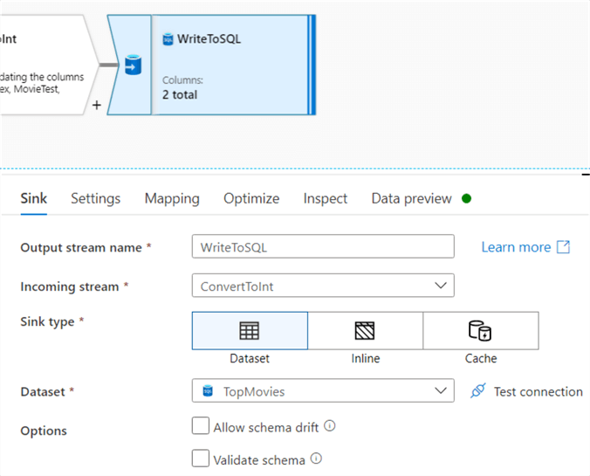Click the plus icon to add a transformation

pyautogui.click(x=96, y=105)
